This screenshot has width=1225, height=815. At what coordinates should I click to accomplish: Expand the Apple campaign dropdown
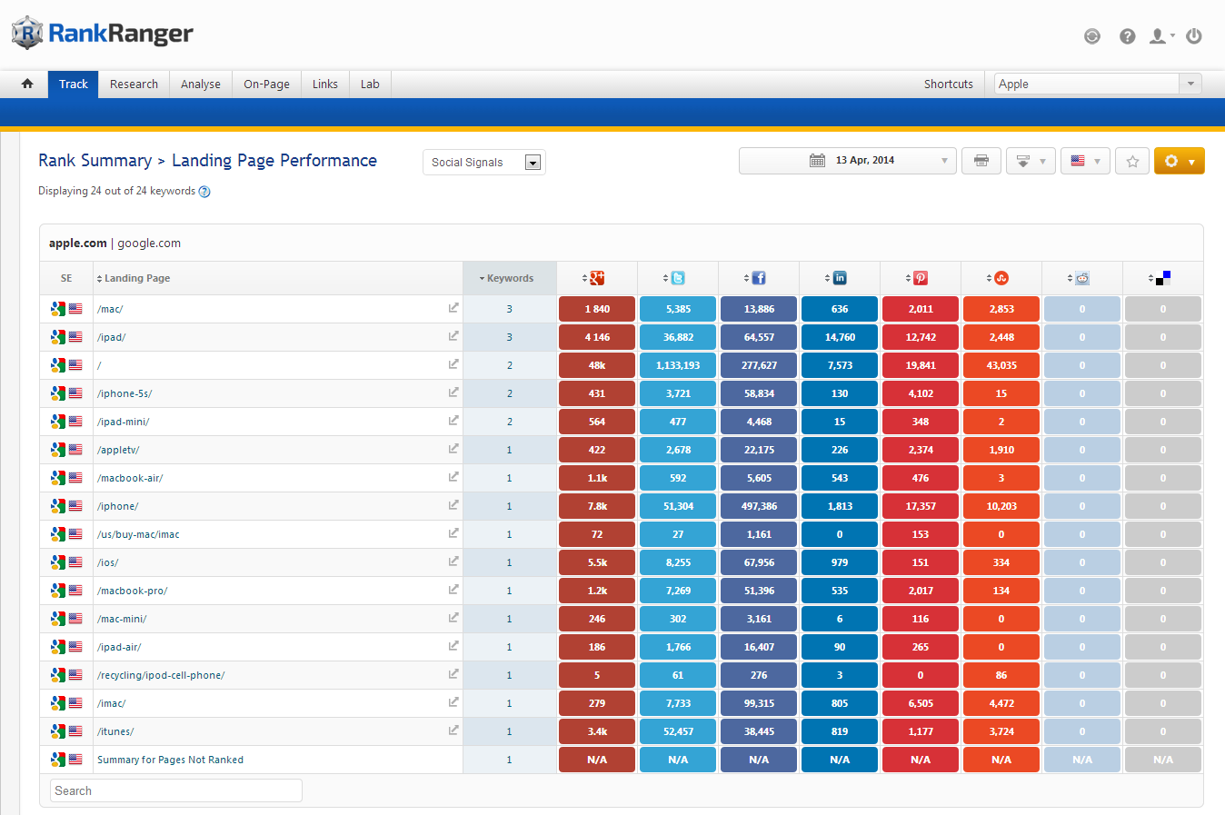tap(1190, 84)
